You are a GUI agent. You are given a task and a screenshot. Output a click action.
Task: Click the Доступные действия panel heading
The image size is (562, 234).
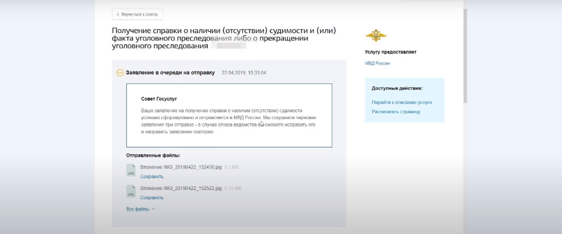point(397,88)
